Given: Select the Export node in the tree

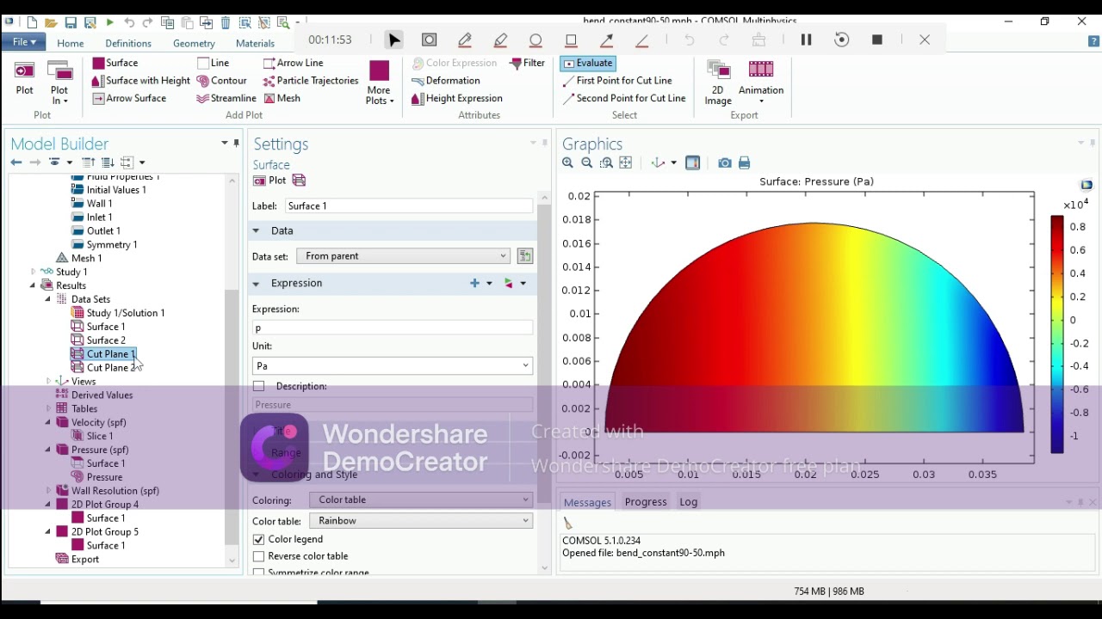Looking at the screenshot, I should click(77, 560).
